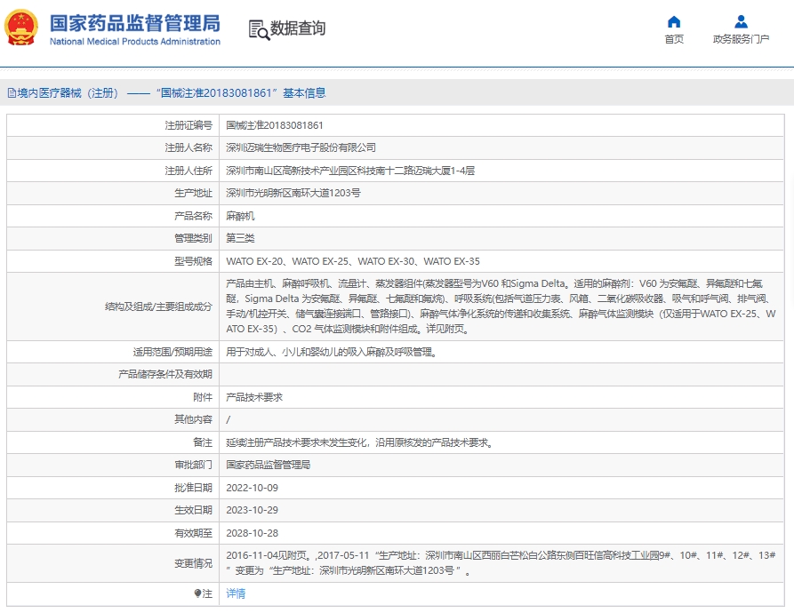Click registrant name 深圳迈瑞生物医疗电子股份有限公司
794x613 pixels.
click(301, 147)
